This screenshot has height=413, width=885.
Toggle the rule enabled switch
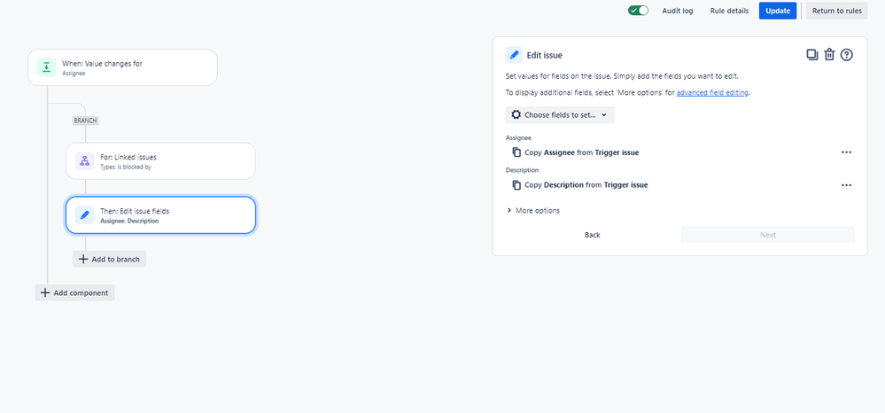coord(639,11)
